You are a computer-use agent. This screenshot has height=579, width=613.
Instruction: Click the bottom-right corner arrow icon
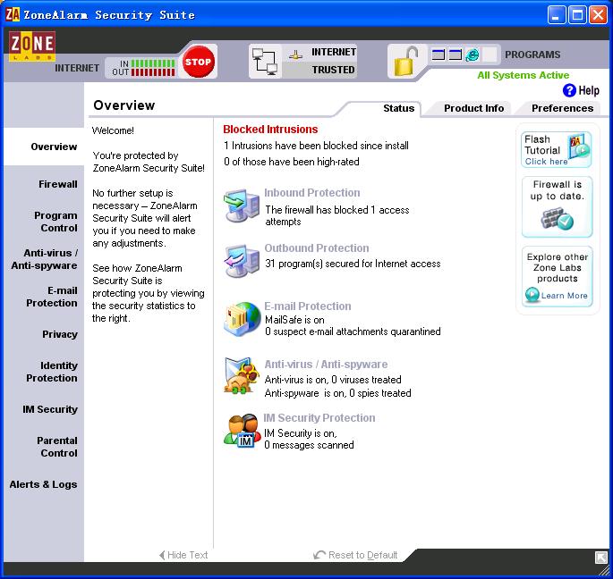point(601,558)
